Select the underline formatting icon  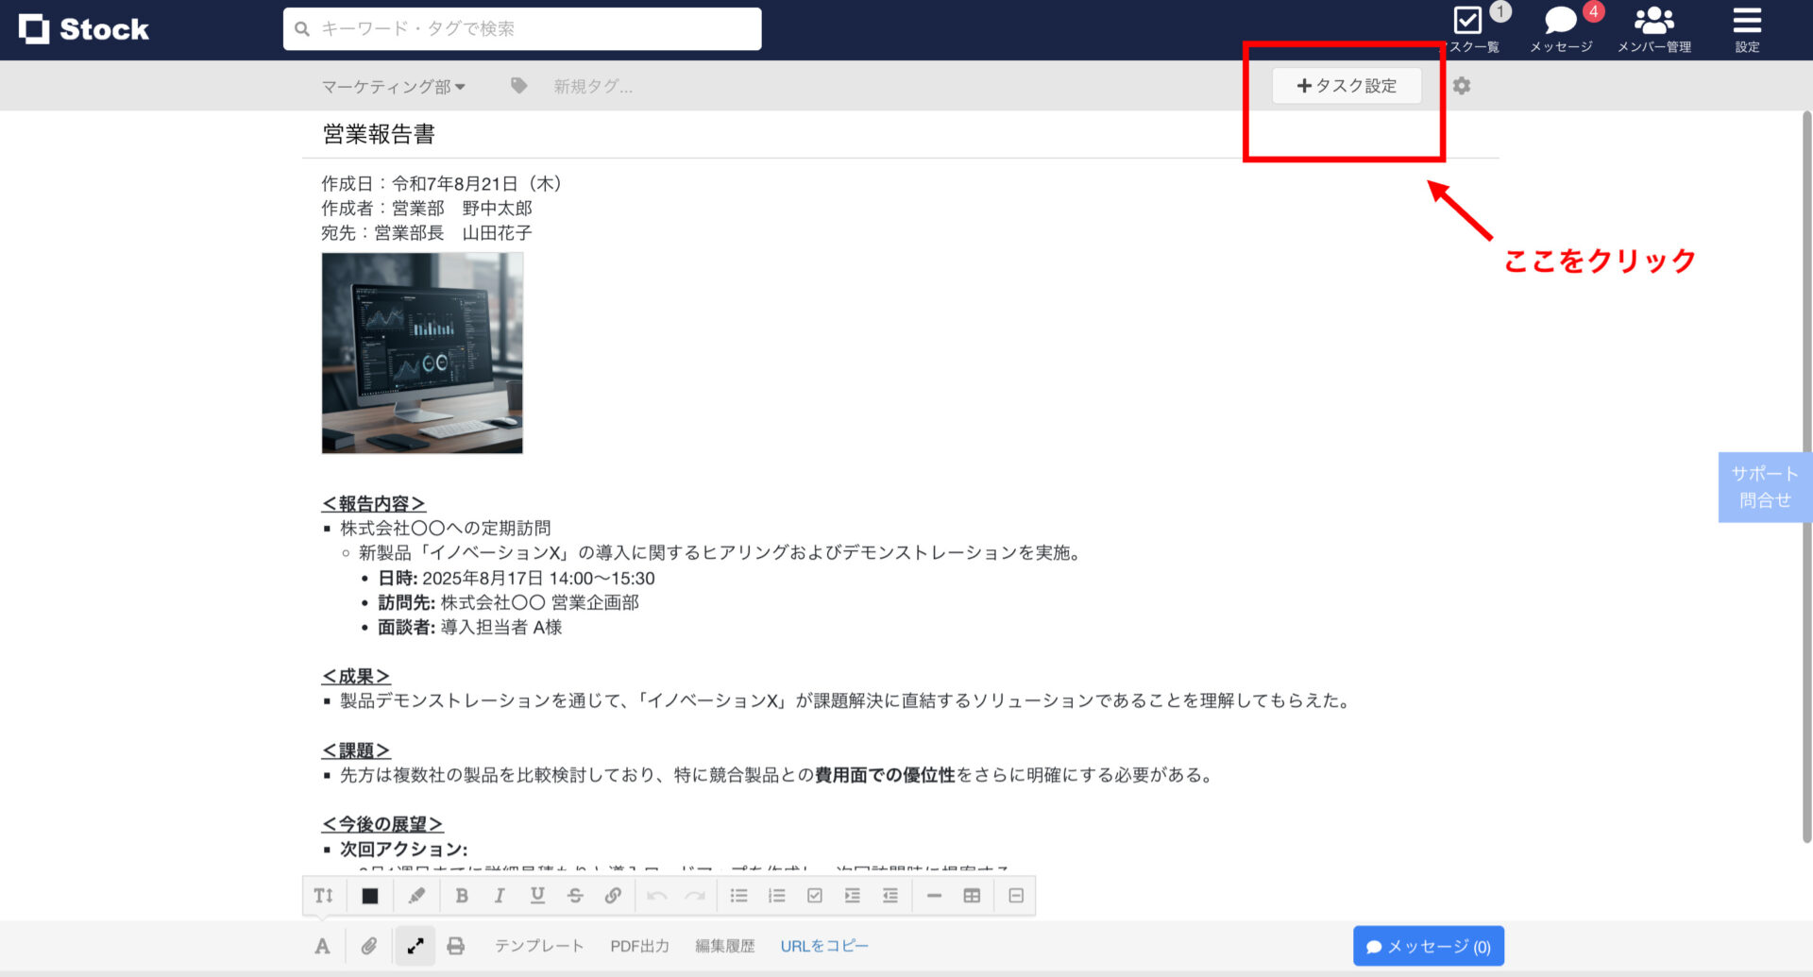click(x=537, y=895)
